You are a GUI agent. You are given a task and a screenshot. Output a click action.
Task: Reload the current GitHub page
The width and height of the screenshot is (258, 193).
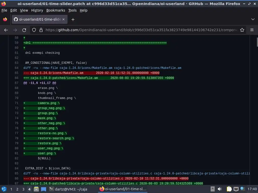pos(24,30)
